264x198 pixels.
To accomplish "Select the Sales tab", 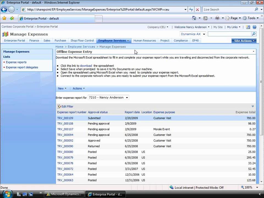I will tap(47, 41).
